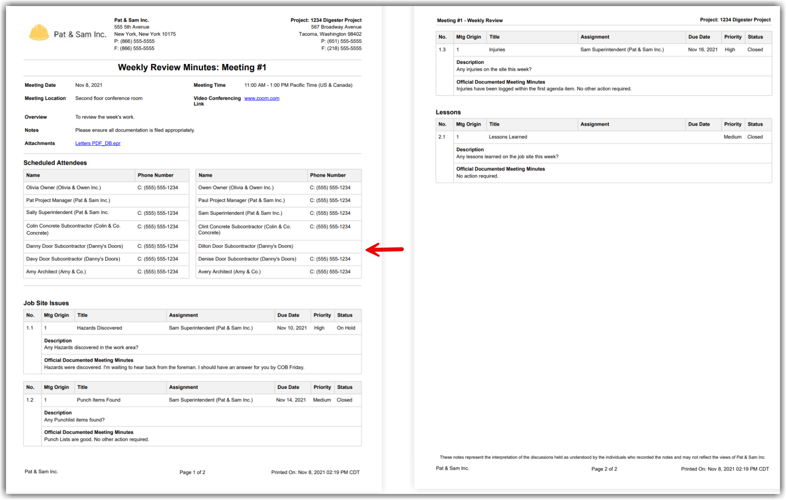786x500 pixels.
Task: Select the Hazards Discovered issue title
Action: pos(100,328)
